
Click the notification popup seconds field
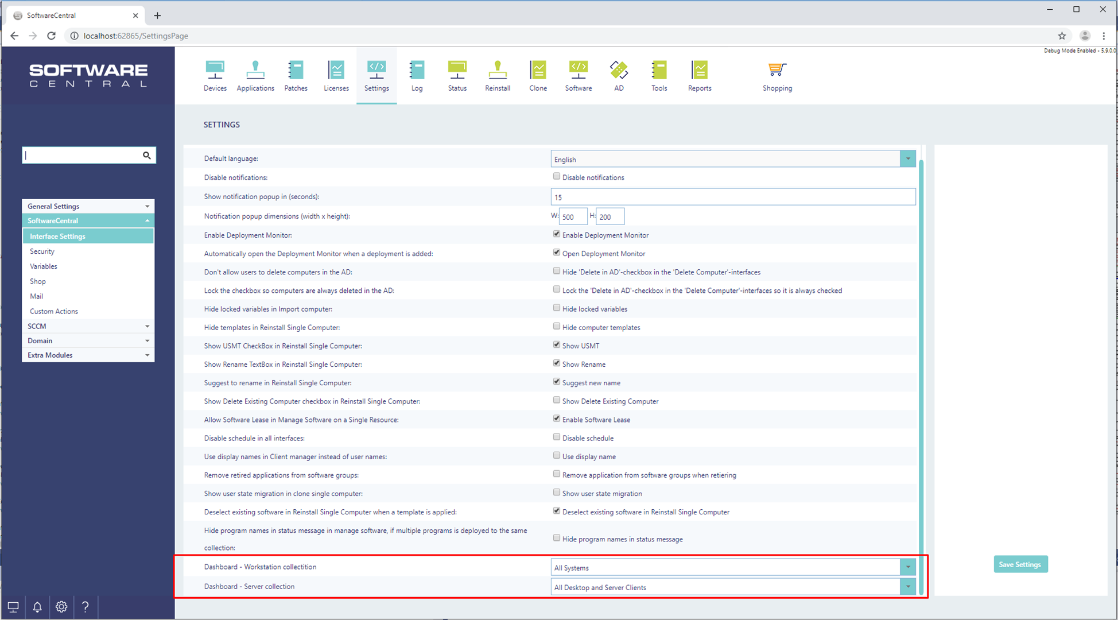(732, 197)
